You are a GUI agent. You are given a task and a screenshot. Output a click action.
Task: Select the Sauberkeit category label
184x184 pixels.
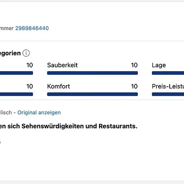point(62,65)
